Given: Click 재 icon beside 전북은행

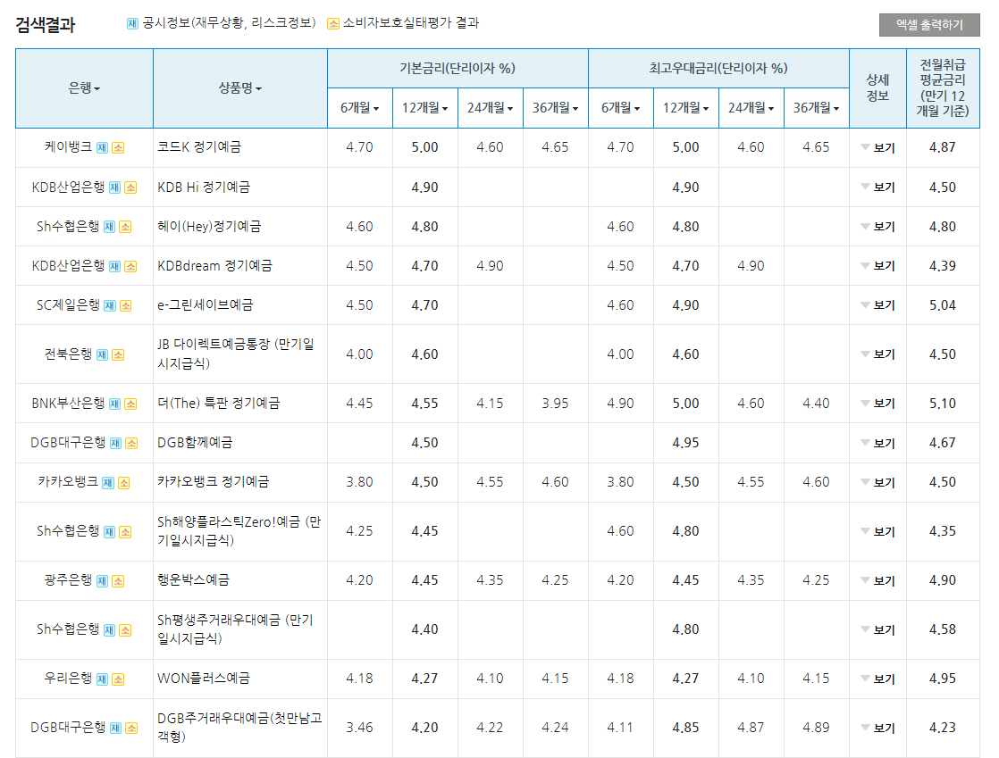Looking at the screenshot, I should pos(102,354).
